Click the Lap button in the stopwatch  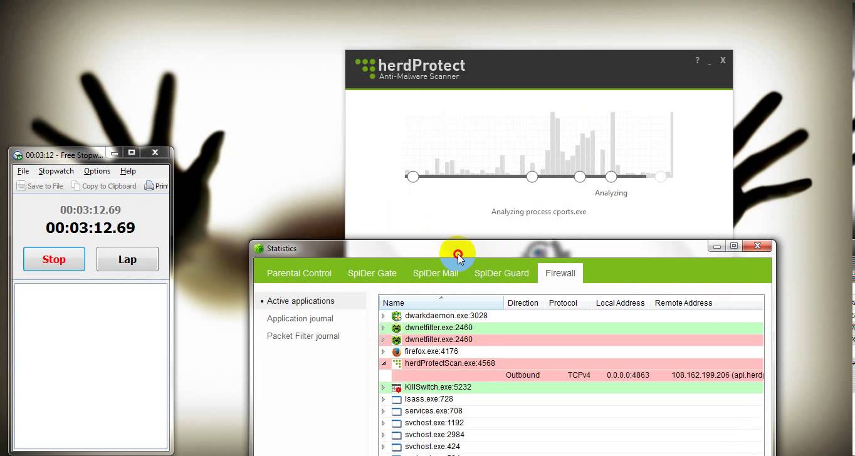tap(127, 259)
